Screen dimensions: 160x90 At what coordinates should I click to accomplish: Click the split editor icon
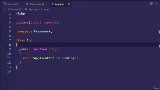[x=152, y=4]
